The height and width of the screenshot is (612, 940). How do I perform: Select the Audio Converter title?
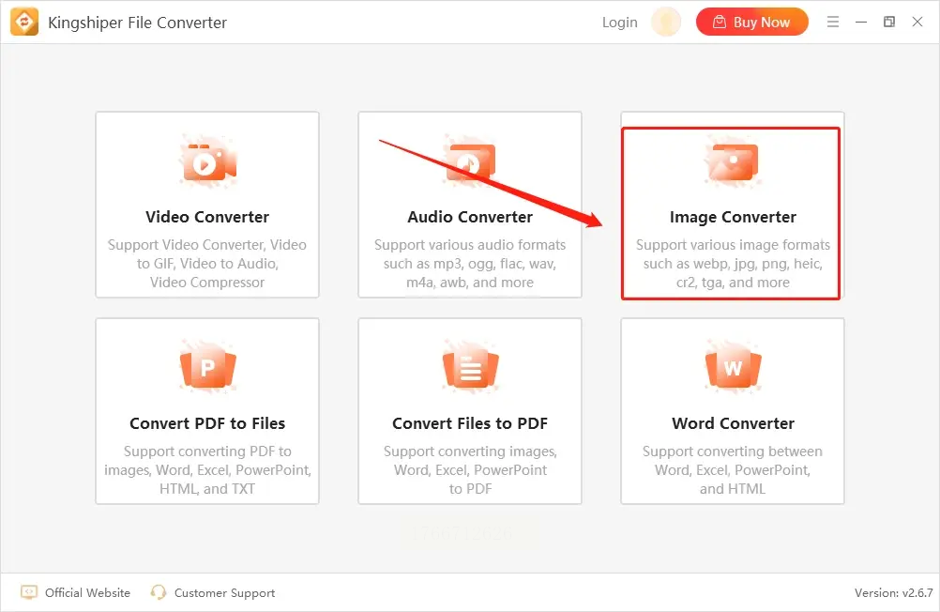[470, 217]
